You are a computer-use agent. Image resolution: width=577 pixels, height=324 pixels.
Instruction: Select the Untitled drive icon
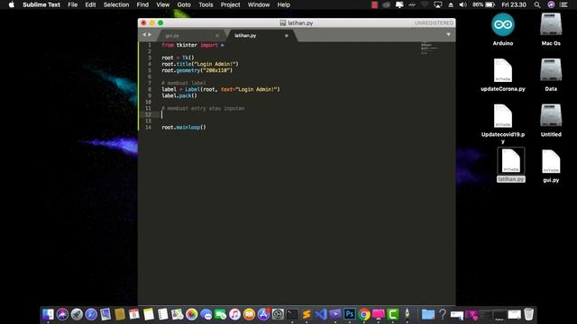click(x=551, y=121)
